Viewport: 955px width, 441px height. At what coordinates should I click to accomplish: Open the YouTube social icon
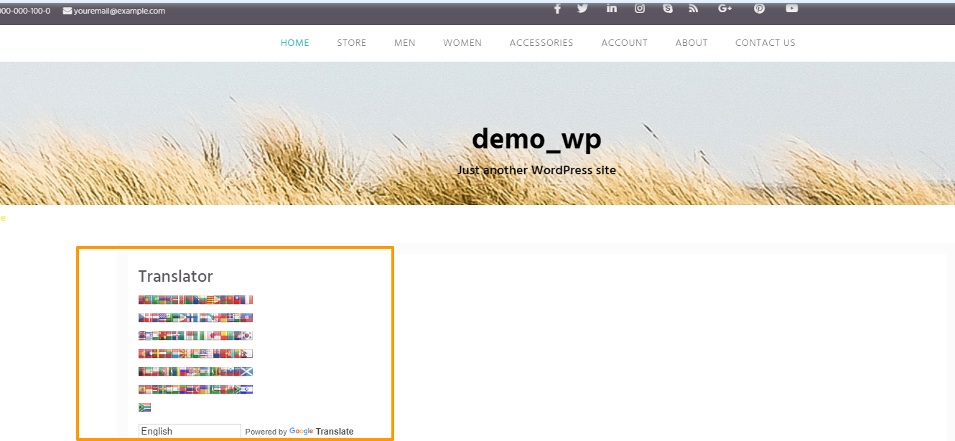pyautogui.click(x=791, y=9)
